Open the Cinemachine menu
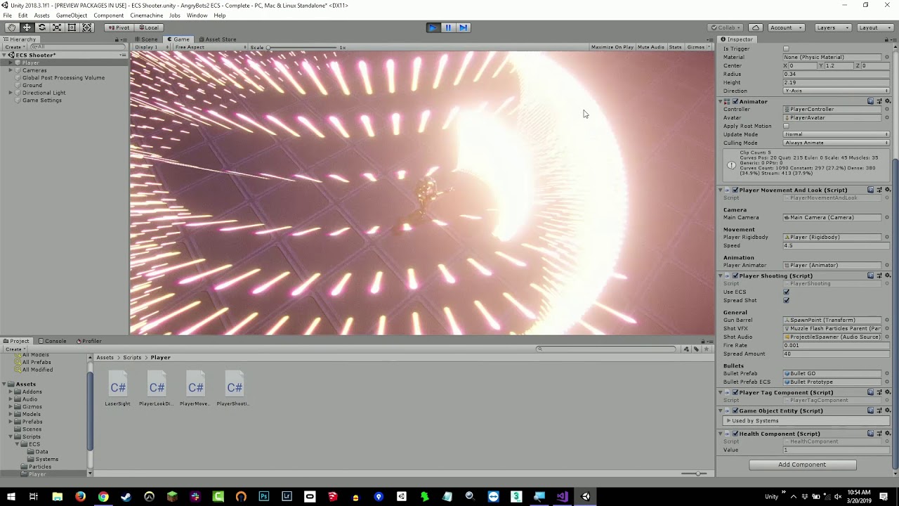Viewport: 899px width, 506px height. [x=146, y=15]
